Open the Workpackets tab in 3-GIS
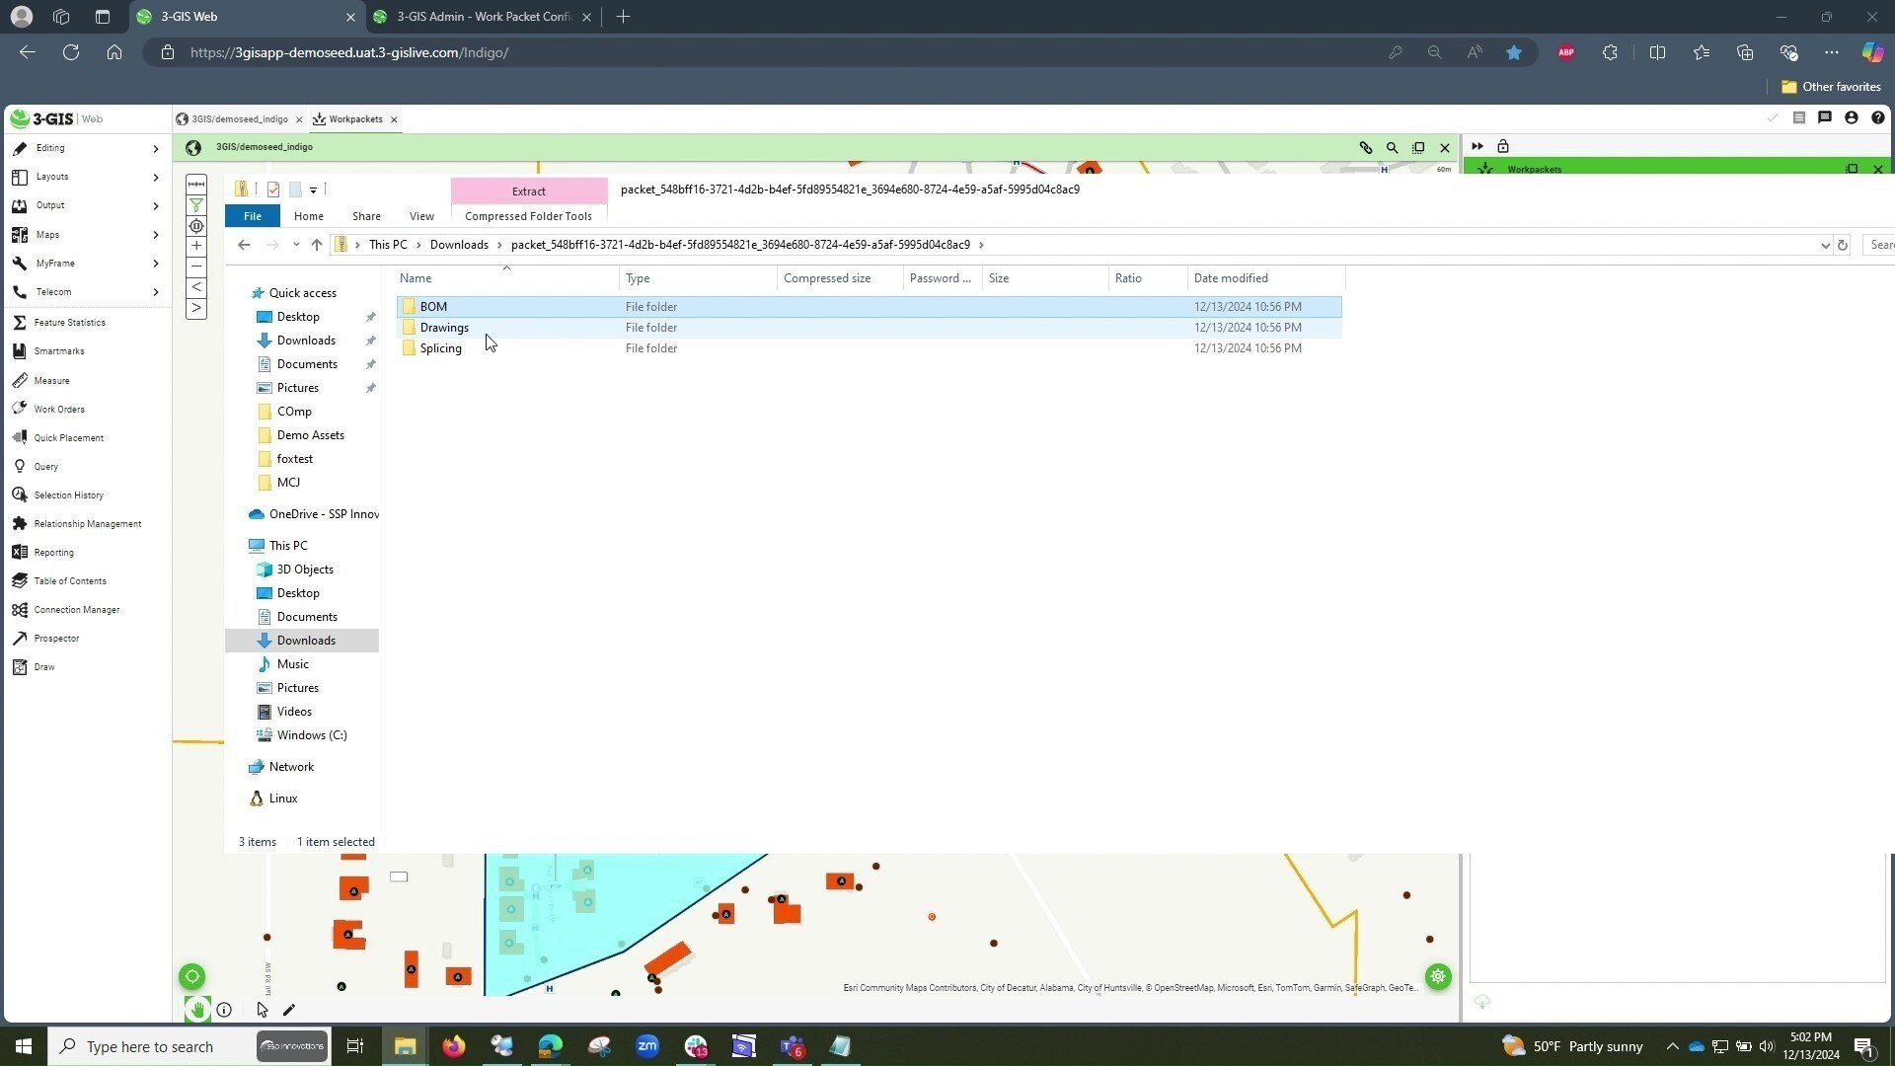Screen dimensions: 1895x1066 point(354,118)
